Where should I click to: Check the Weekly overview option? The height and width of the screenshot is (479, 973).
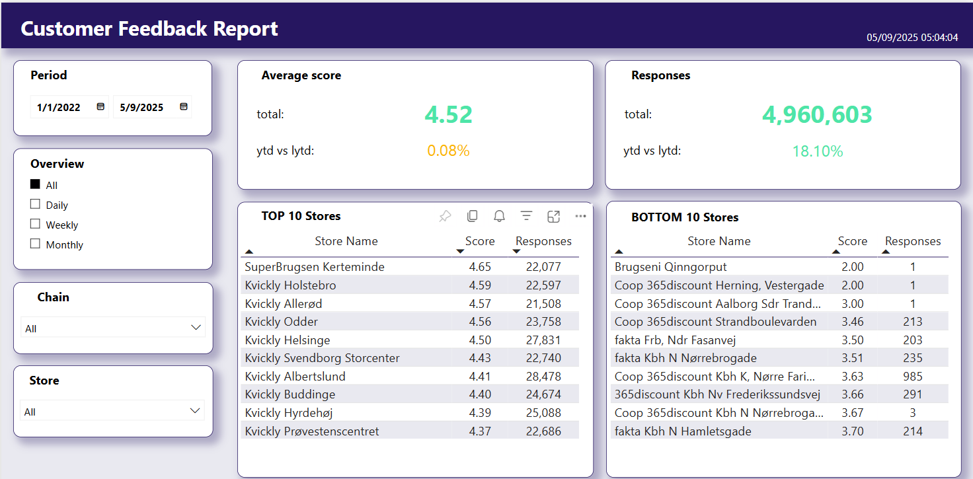pos(35,224)
